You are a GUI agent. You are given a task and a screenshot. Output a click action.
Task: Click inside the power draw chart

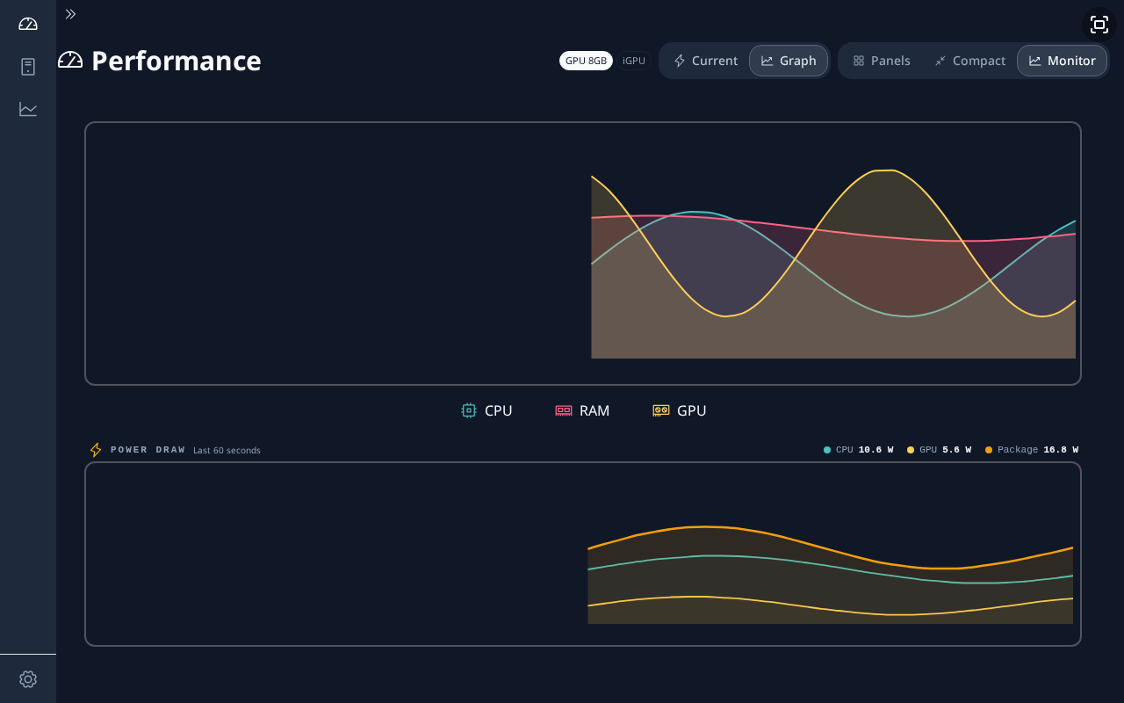583,554
